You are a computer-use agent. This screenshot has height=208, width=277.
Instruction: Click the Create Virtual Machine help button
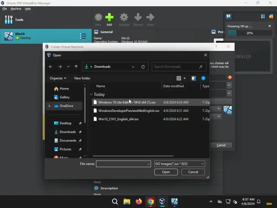[x=216, y=47]
